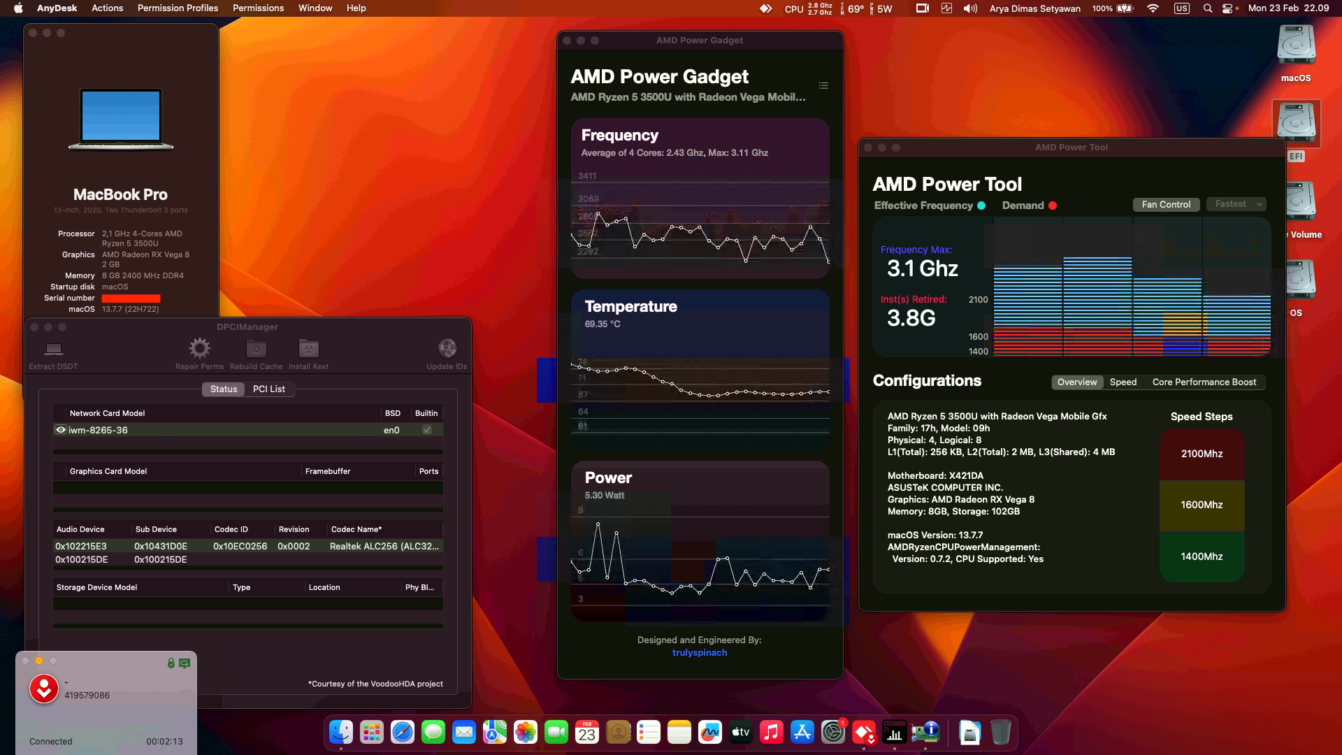Open Safari from the dock
The image size is (1342, 755).
click(403, 732)
